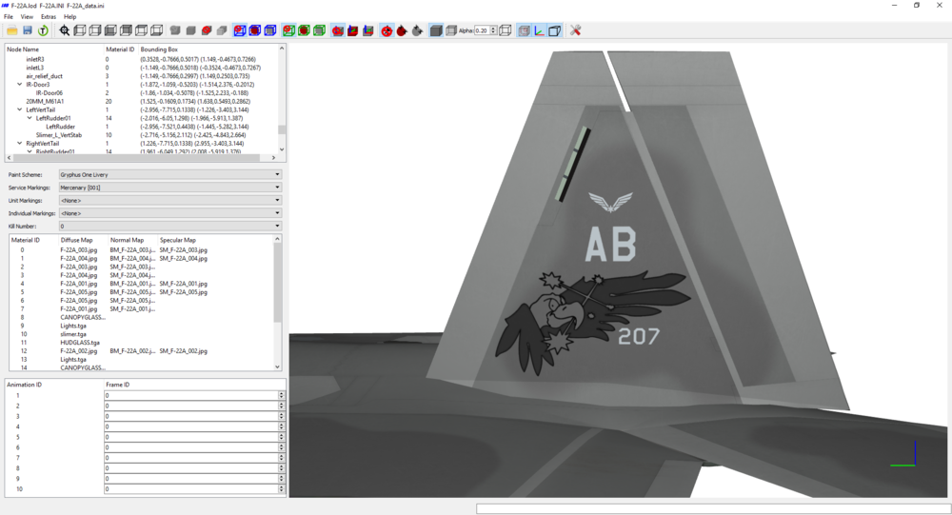Open the Extras menu

49,16
